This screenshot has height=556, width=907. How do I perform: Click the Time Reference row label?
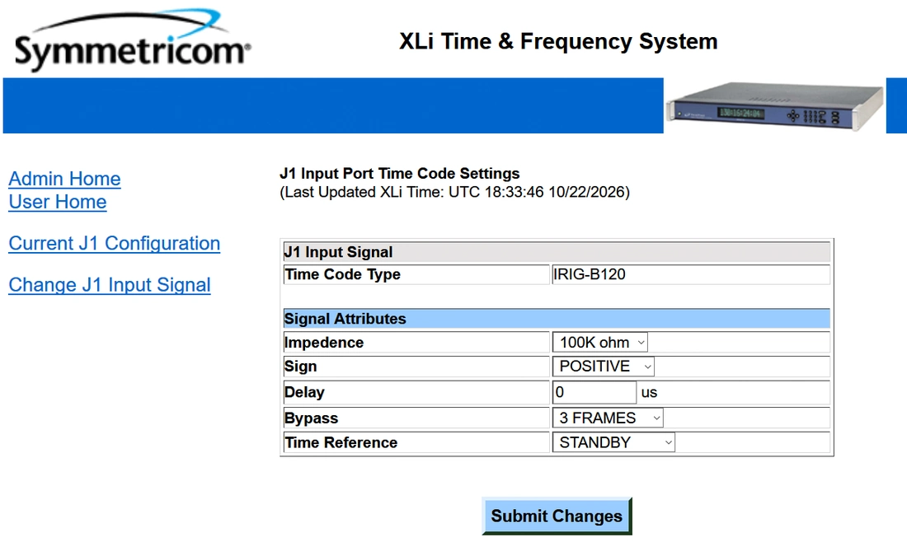(341, 442)
